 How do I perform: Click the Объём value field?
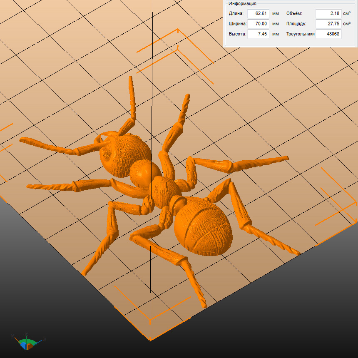(x=328, y=13)
